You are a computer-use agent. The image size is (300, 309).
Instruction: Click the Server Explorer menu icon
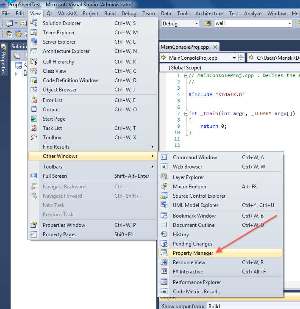(x=34, y=41)
